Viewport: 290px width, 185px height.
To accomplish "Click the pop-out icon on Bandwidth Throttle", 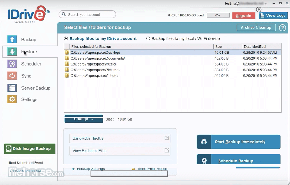I will 167,138.
